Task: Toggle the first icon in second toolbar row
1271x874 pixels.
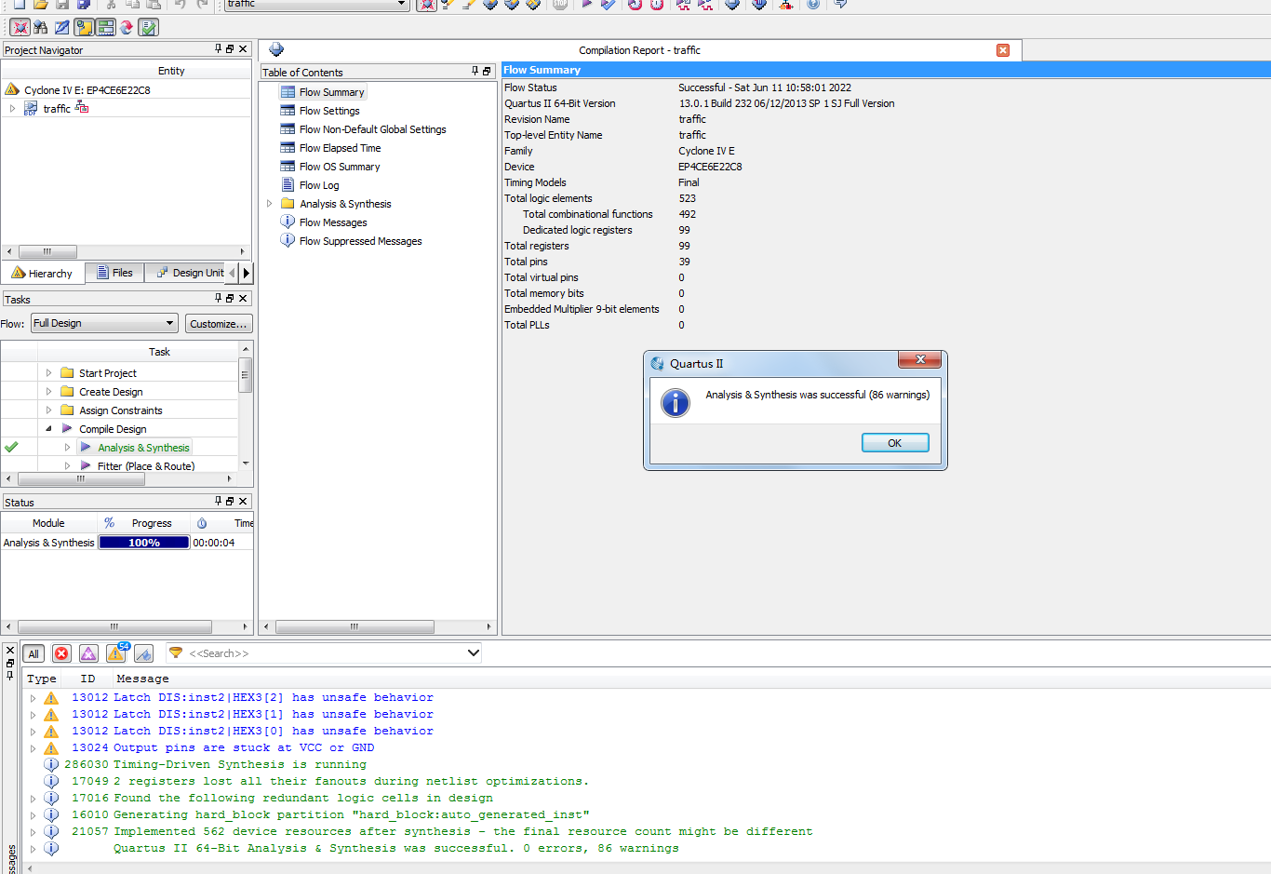Action: tap(20, 27)
